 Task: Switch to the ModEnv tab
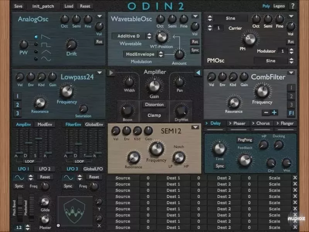45,125
